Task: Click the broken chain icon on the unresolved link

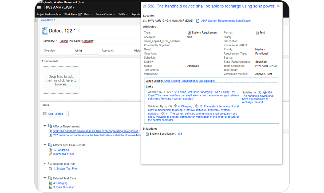Action: pos(50,154)
